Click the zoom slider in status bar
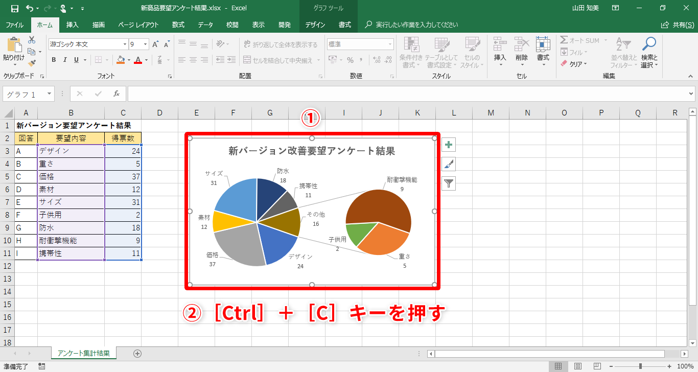 click(640, 366)
